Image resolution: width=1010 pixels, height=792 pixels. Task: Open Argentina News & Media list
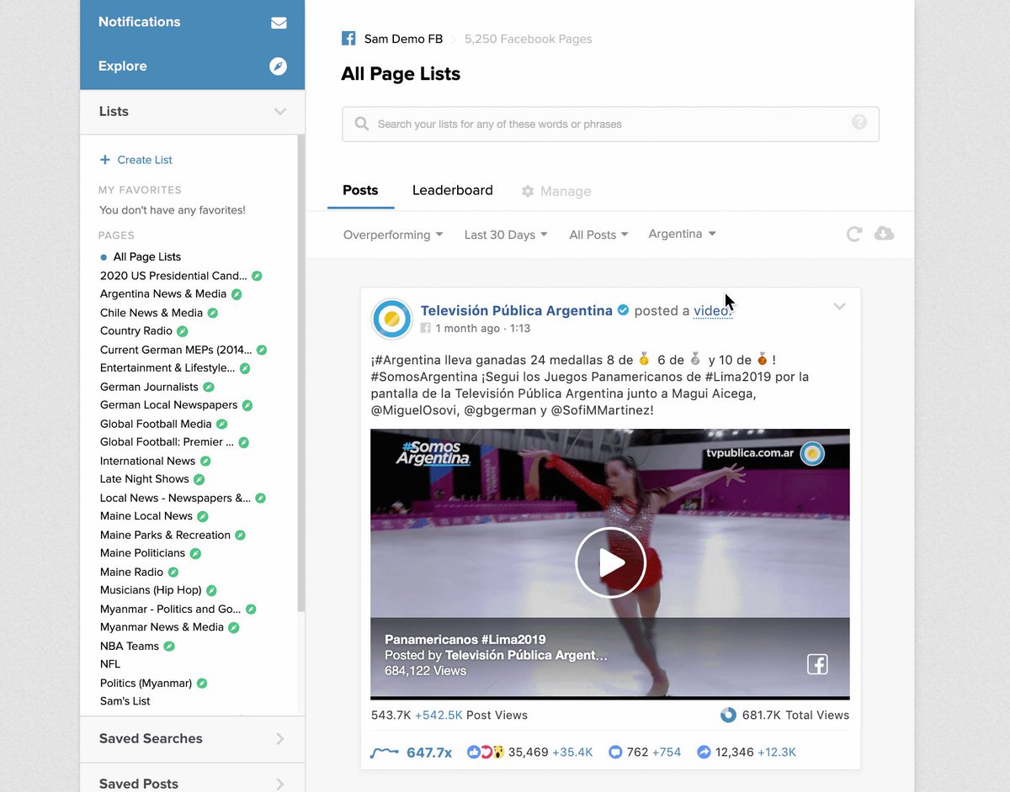coord(163,293)
